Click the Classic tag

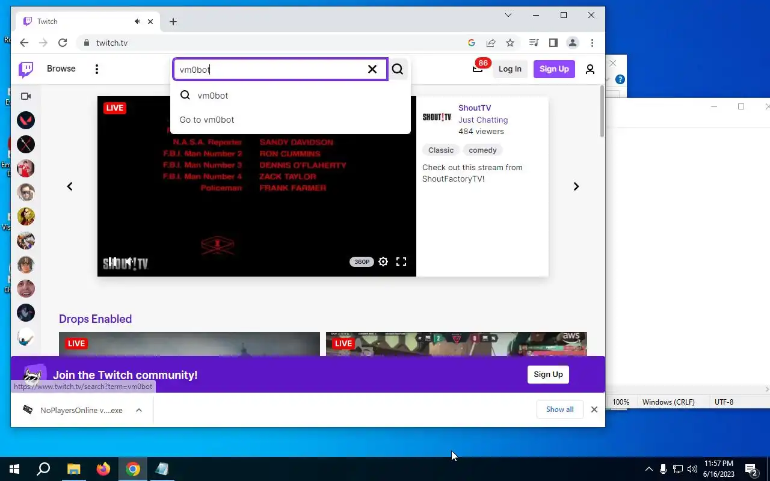(441, 150)
